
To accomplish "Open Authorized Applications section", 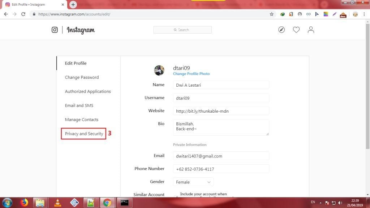I will point(88,91).
